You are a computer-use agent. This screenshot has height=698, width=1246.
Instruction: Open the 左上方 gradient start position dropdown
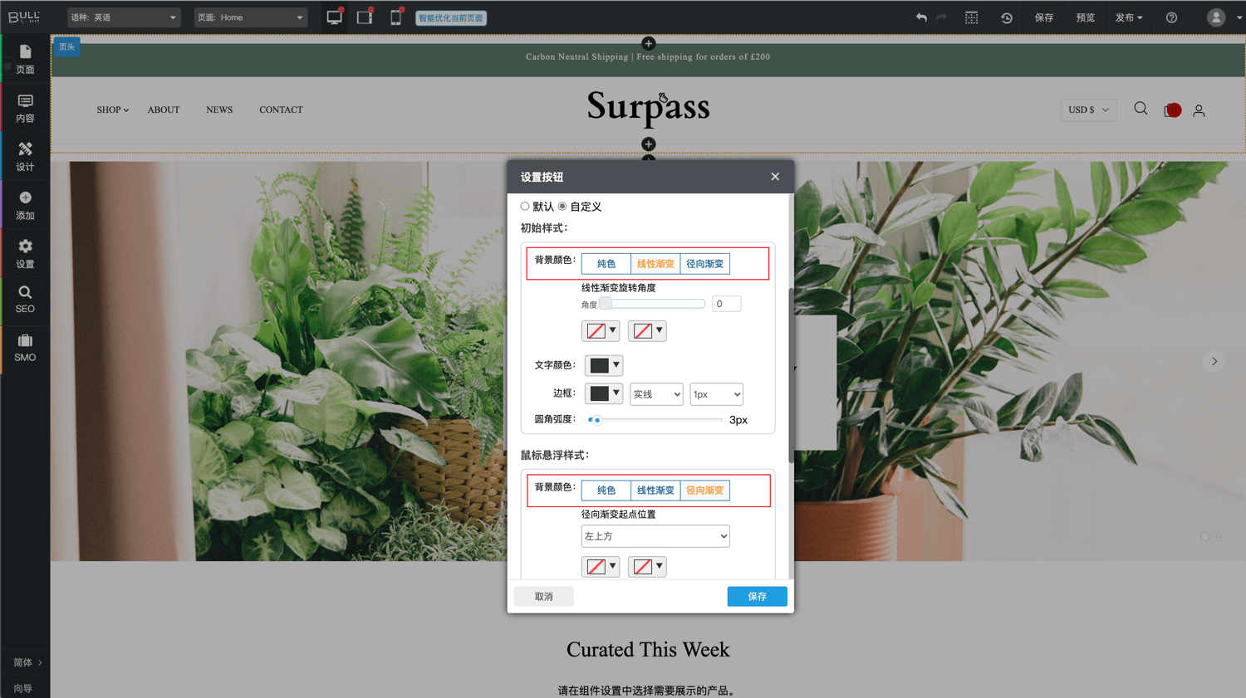(655, 536)
